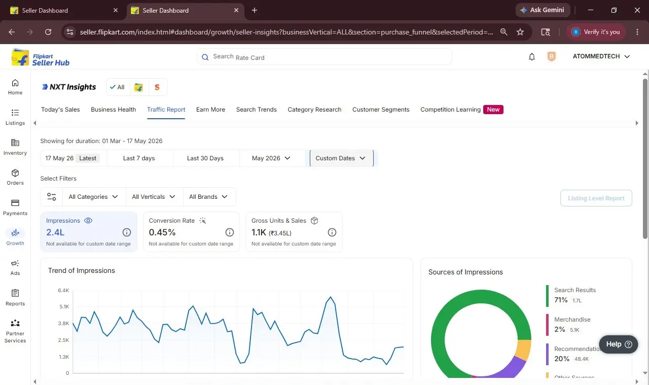The image size is (649, 385).
Task: Select the Traffic Report tab
Action: click(166, 110)
